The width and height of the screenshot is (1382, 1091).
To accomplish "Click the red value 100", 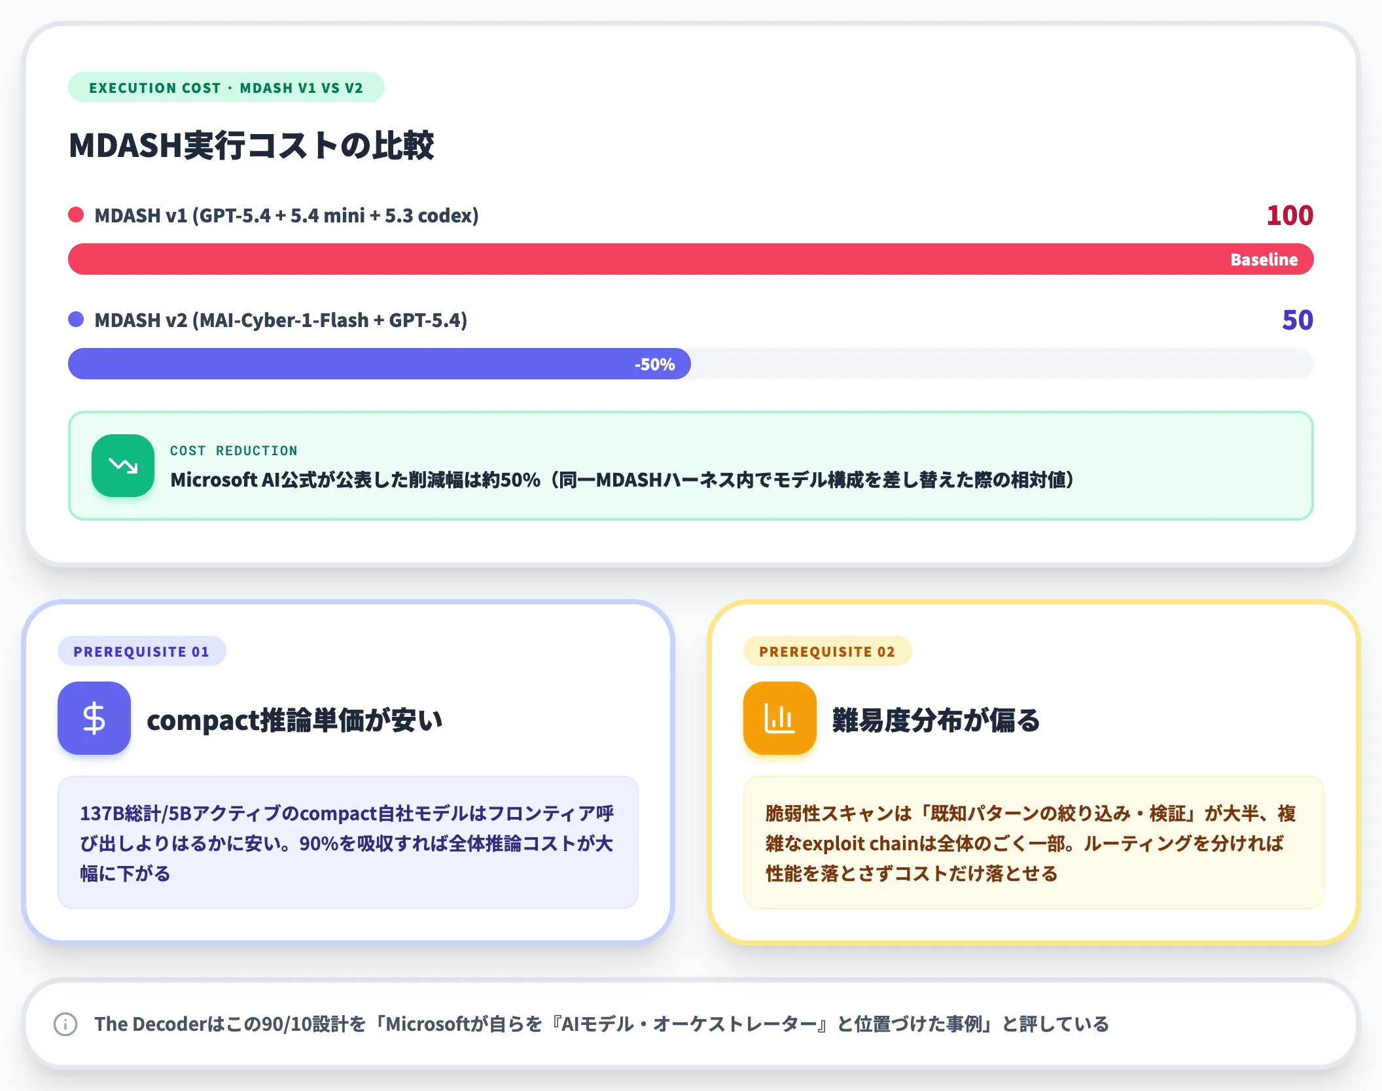I will pyautogui.click(x=1290, y=215).
